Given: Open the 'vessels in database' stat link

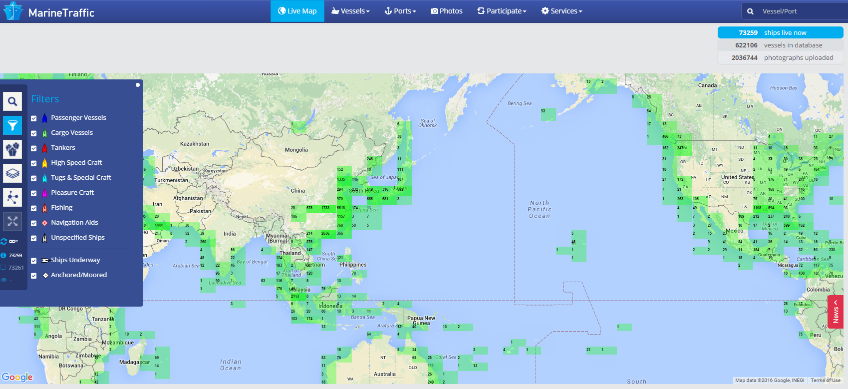Looking at the screenshot, I should click(x=781, y=45).
